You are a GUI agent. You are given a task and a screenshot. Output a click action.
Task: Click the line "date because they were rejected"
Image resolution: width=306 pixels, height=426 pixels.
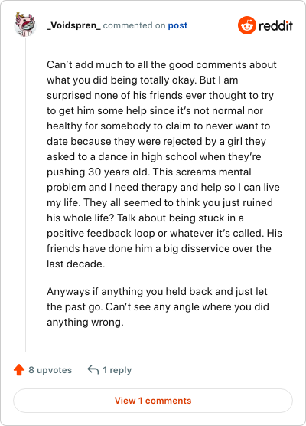click(x=156, y=142)
